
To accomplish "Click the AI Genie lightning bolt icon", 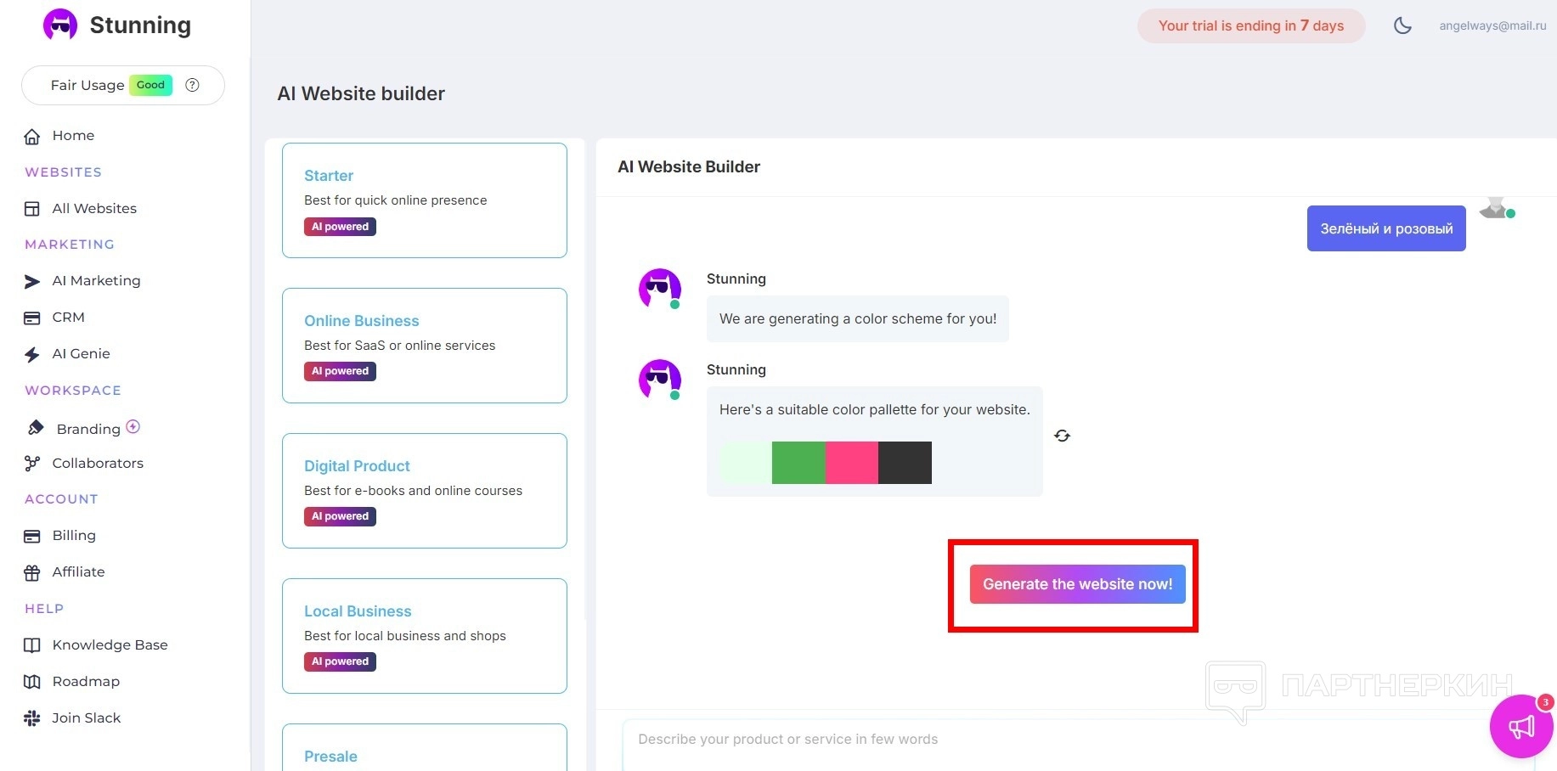I will pyautogui.click(x=32, y=354).
